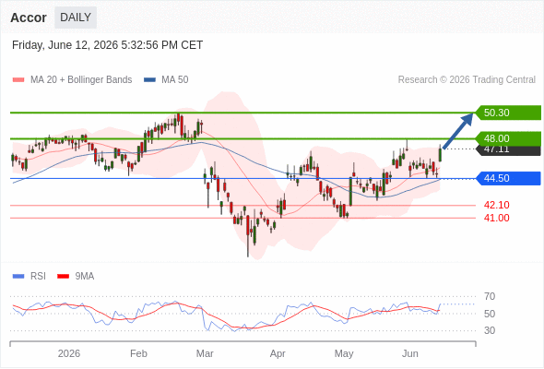The width and height of the screenshot is (544, 369).
Task: Click the May time axis label
Action: [x=344, y=353]
